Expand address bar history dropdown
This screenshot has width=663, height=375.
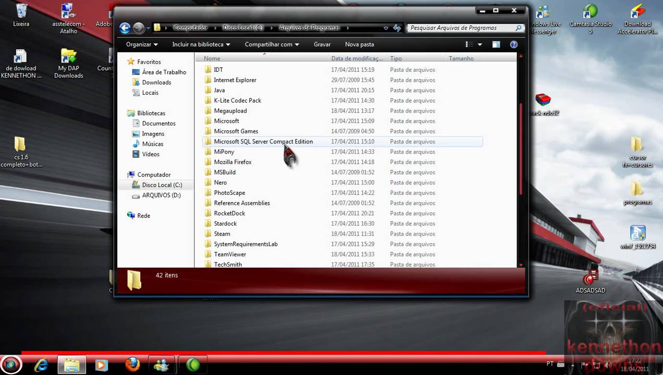[x=386, y=28]
